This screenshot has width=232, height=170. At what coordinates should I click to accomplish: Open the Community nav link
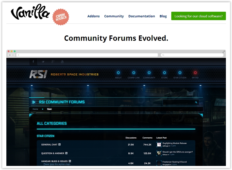pos(114,16)
